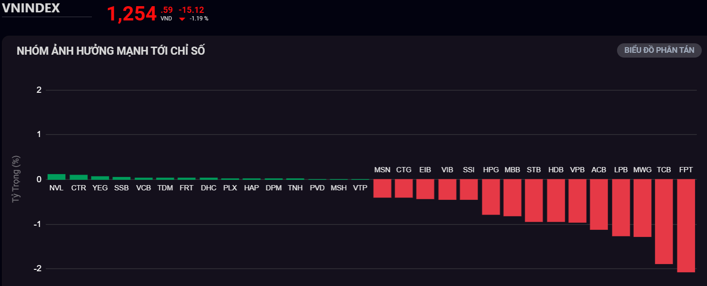Click the green CTR bar

point(79,177)
